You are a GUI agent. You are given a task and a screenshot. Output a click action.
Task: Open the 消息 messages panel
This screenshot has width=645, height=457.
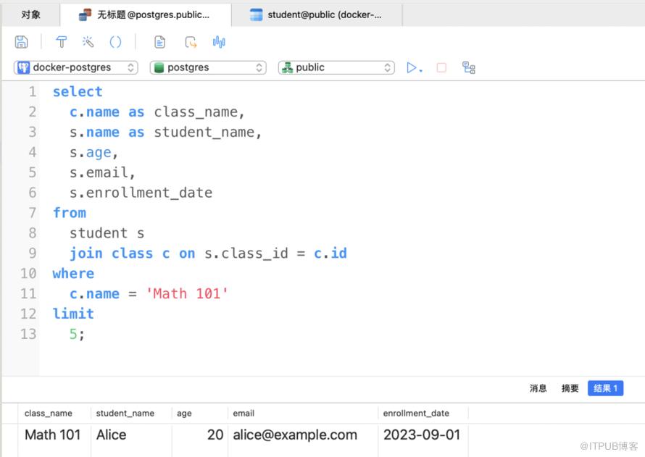tap(538, 388)
